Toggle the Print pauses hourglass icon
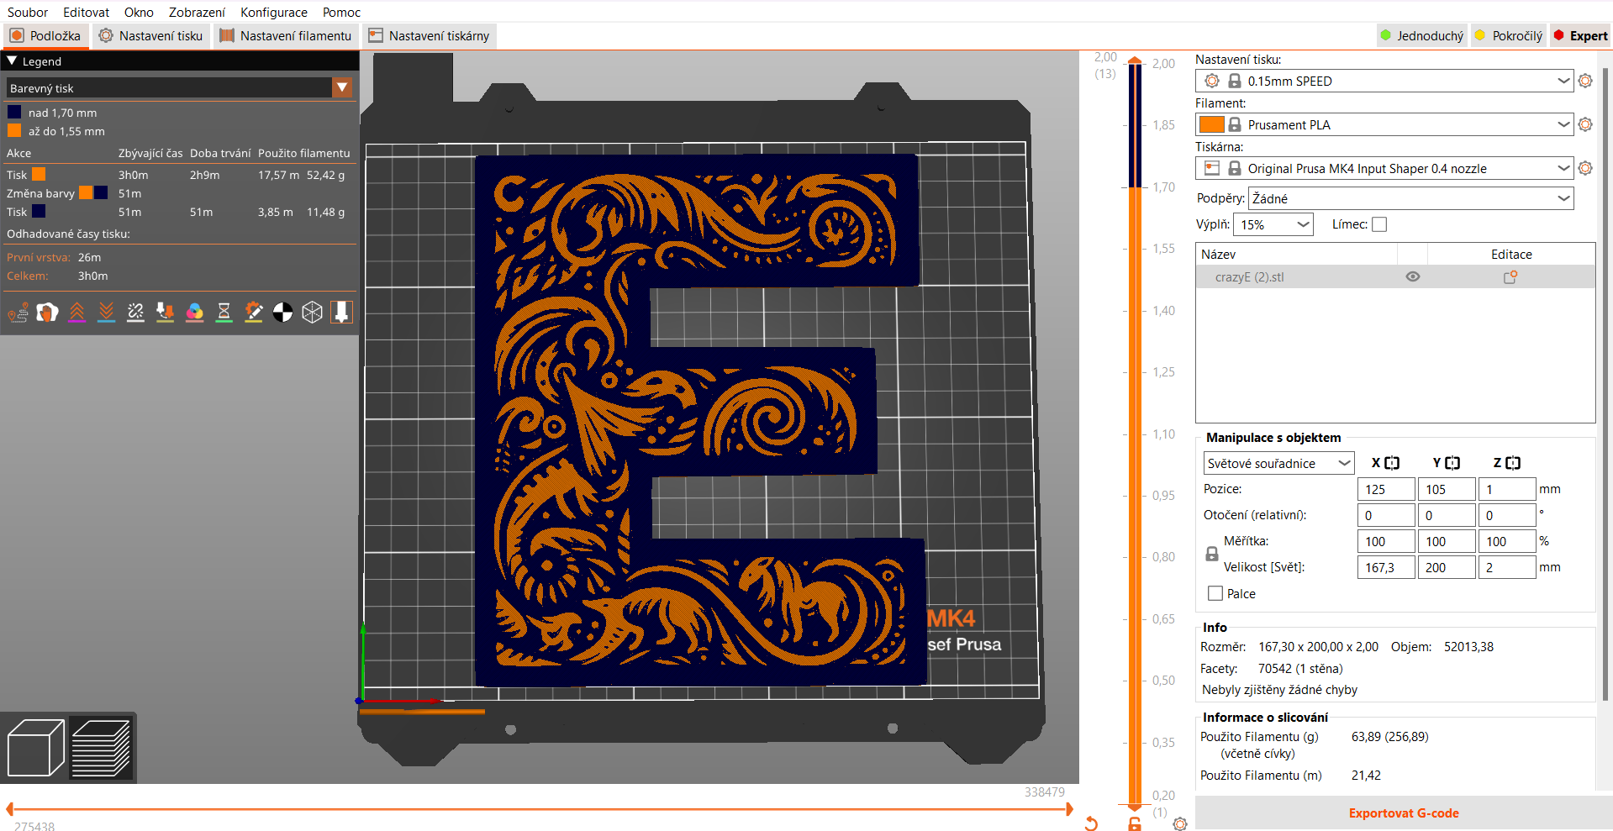1613x831 pixels. point(224,313)
